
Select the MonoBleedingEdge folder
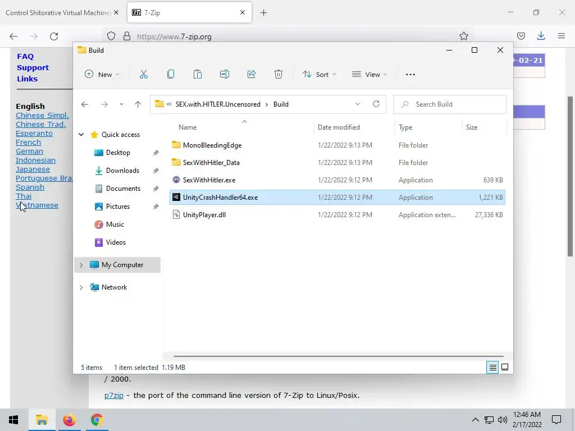coord(212,145)
